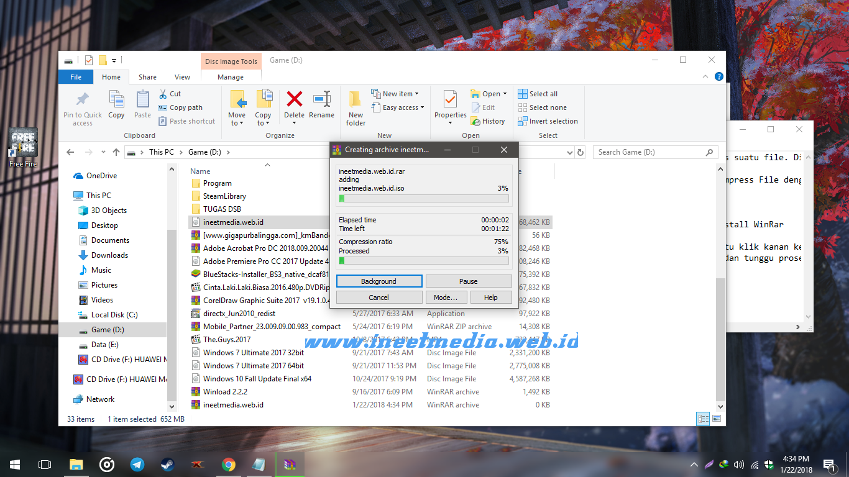849x477 pixels.
Task: Click the blue Help question mark icon
Action: click(x=719, y=77)
